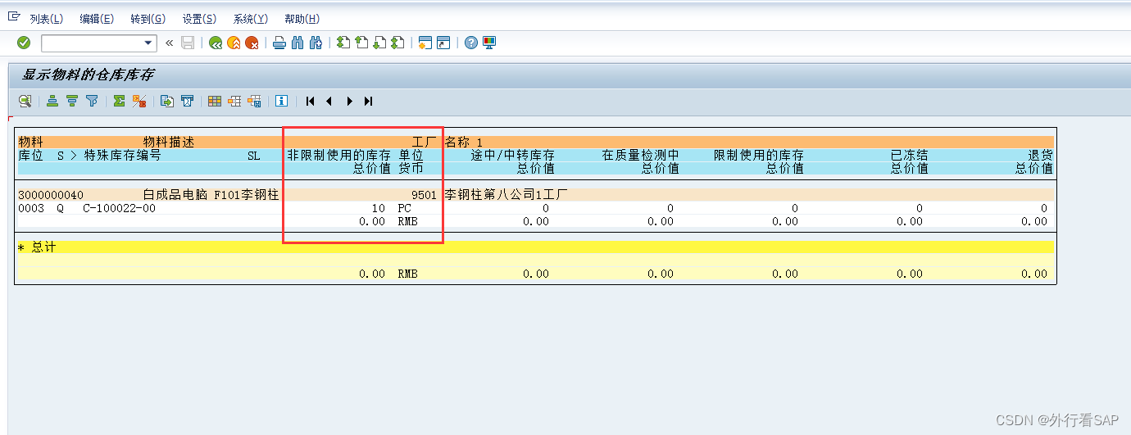Click plant code 9501
1131x435 pixels.
[x=424, y=195]
